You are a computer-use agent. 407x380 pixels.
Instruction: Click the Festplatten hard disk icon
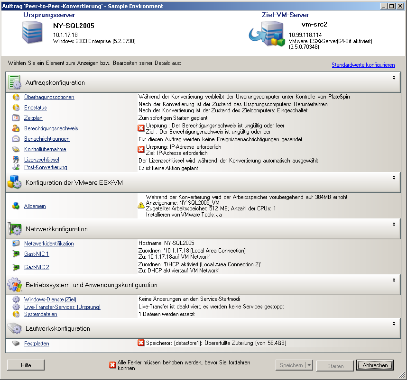tap(16, 344)
